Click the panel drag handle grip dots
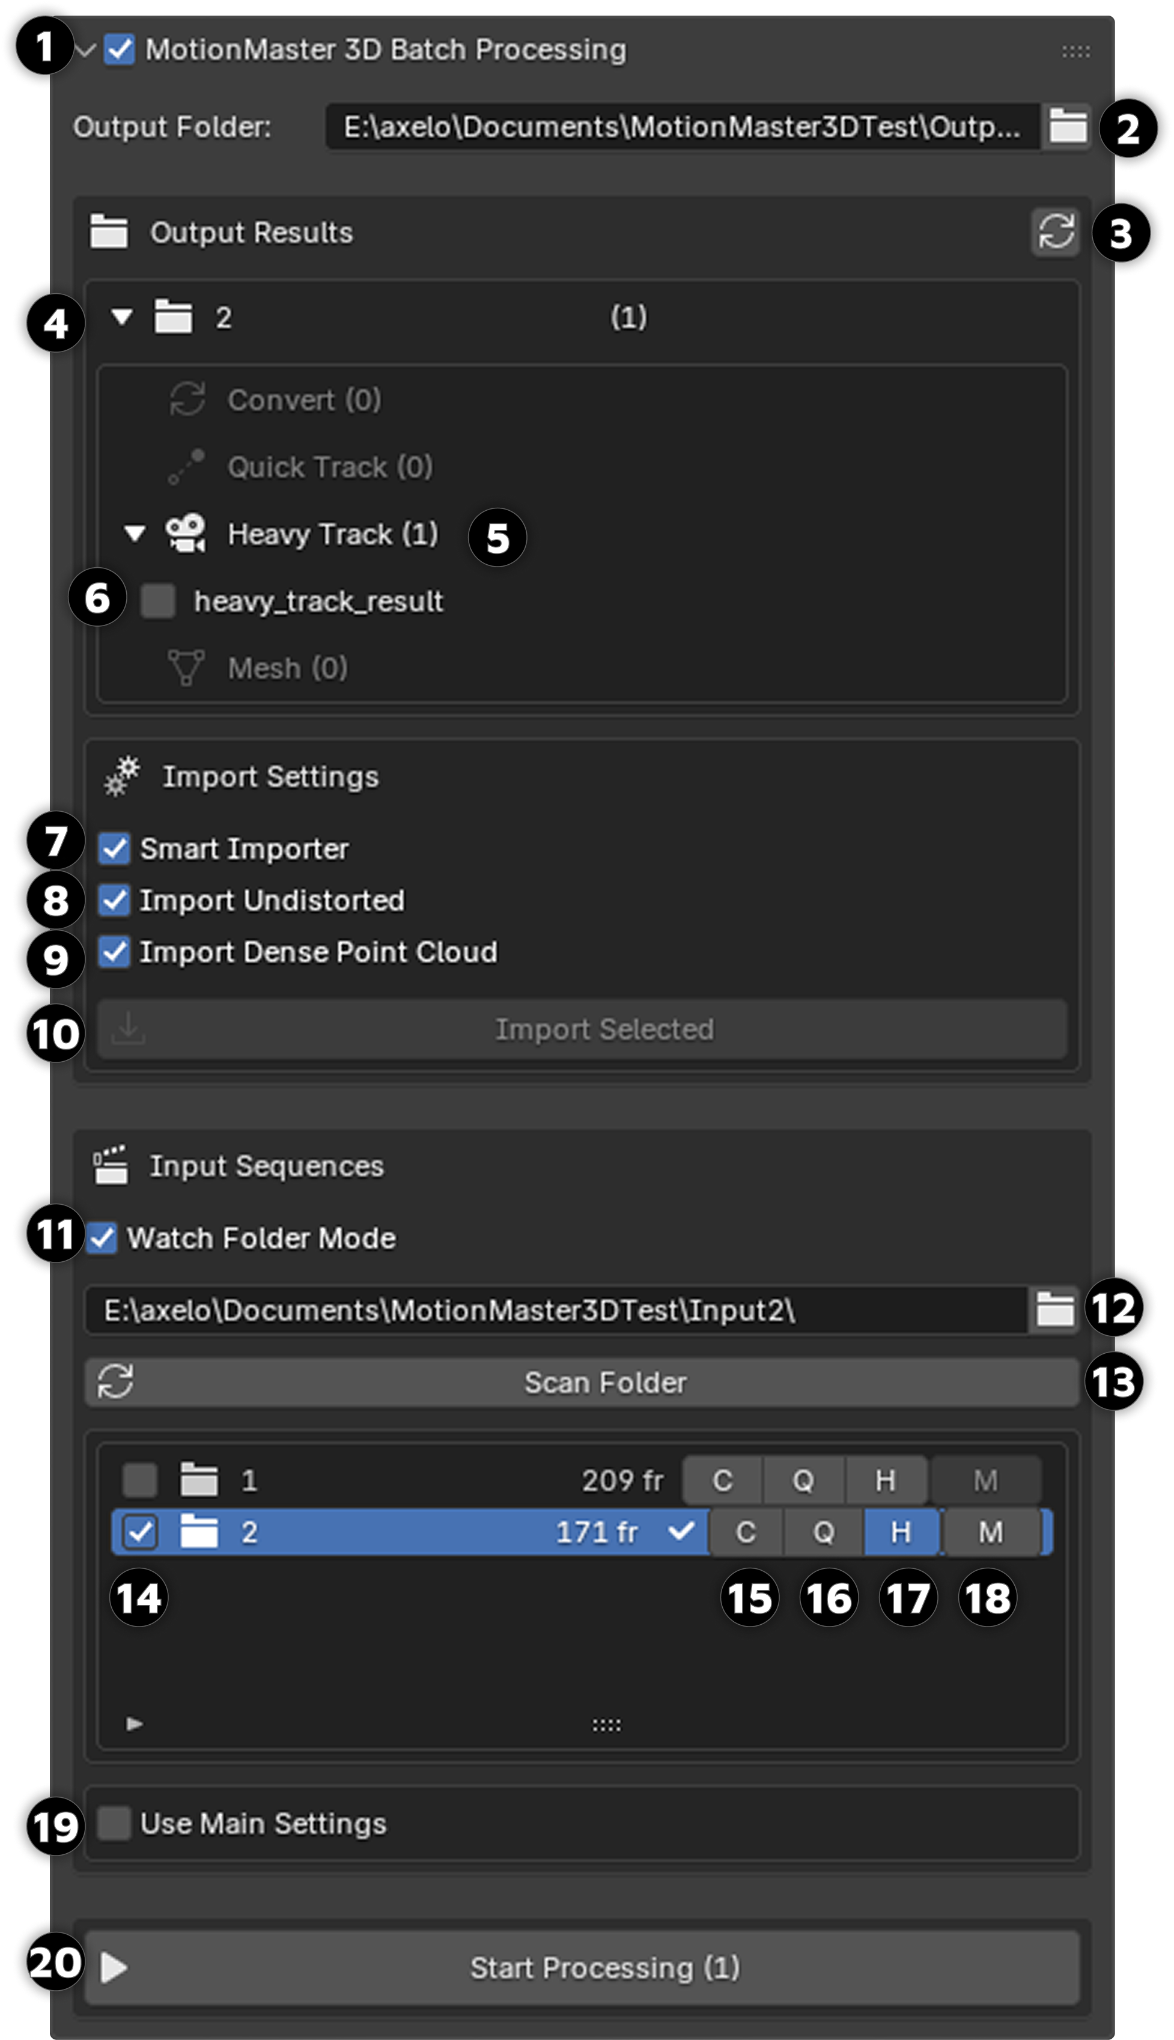 tap(1075, 52)
